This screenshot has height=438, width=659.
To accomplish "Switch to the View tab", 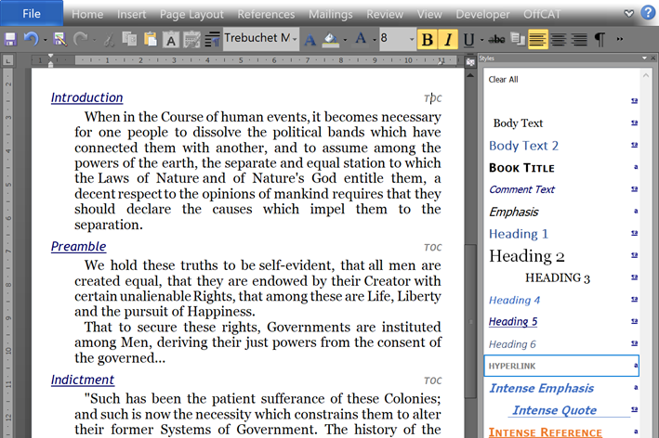I will 429,14.
